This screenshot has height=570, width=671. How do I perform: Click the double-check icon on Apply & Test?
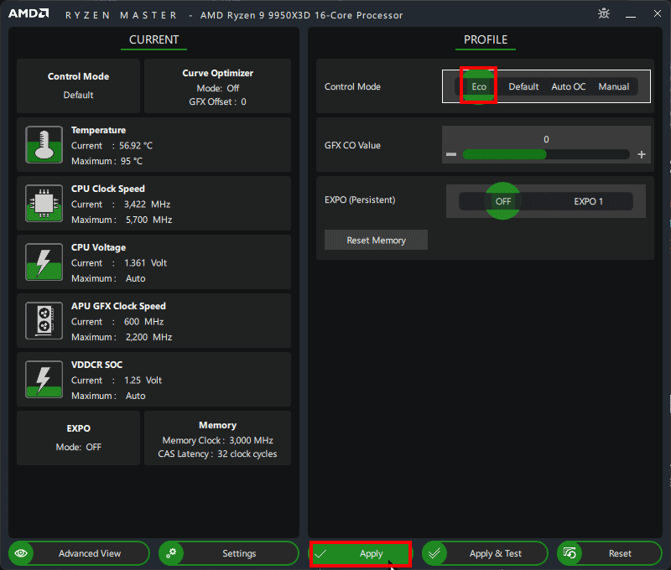(434, 553)
